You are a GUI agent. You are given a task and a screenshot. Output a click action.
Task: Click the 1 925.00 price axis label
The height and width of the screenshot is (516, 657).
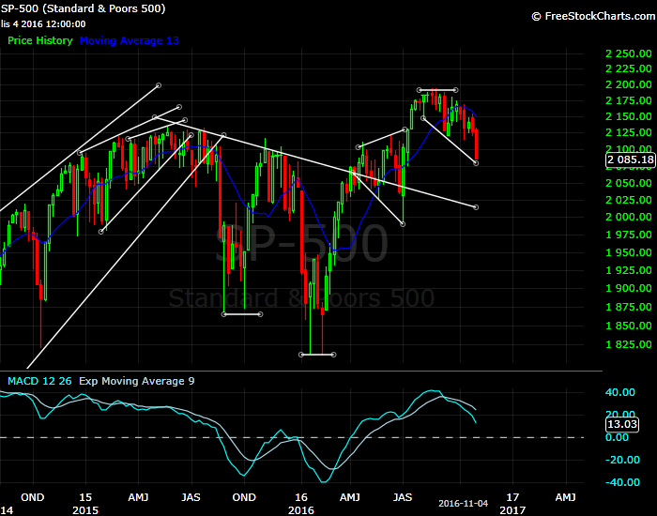pos(629,270)
